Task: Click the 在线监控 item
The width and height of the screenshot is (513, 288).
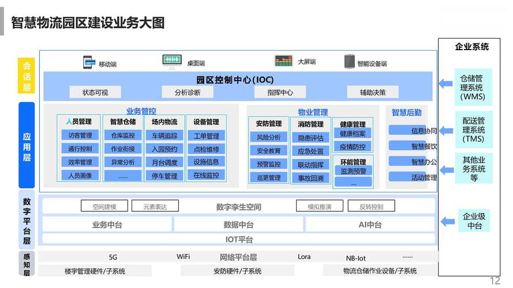Action: tap(207, 175)
